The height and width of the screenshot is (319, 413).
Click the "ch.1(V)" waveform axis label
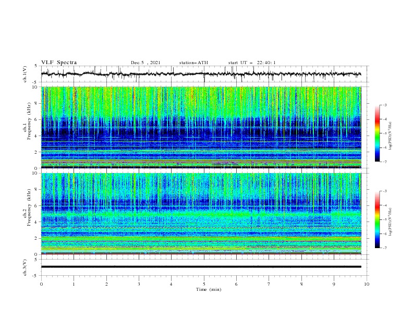pyautogui.click(x=25, y=74)
